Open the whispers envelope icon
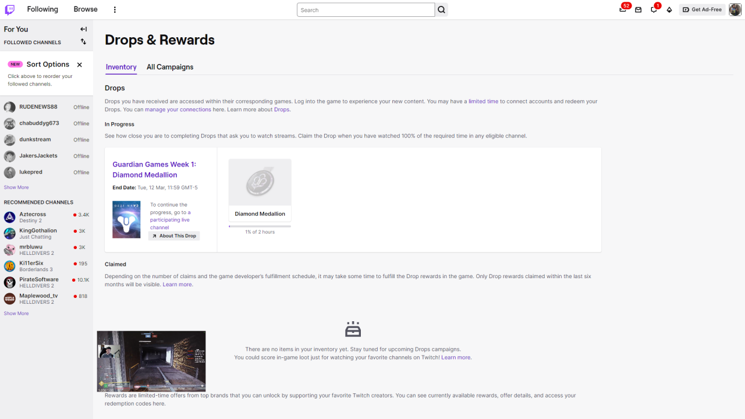The height and width of the screenshot is (419, 745). click(x=638, y=10)
